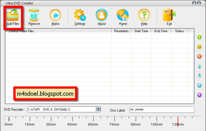The height and width of the screenshot is (131, 206).
Task: Click the Status column header
Action: coord(179,31)
